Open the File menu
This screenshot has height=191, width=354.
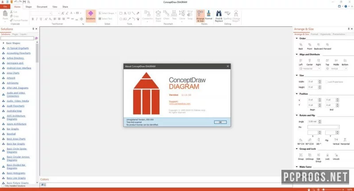(x=5, y=7)
